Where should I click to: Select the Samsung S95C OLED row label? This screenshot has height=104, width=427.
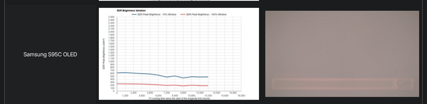pyautogui.click(x=50, y=54)
